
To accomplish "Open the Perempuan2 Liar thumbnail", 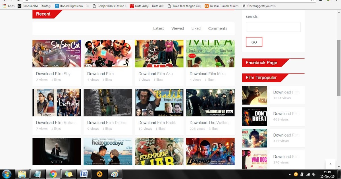I will pyautogui.click(x=159, y=151).
